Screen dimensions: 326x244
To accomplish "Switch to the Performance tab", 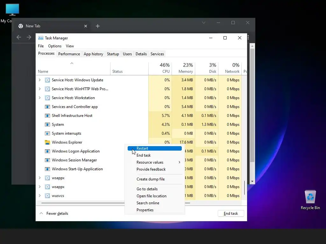I will (x=69, y=54).
